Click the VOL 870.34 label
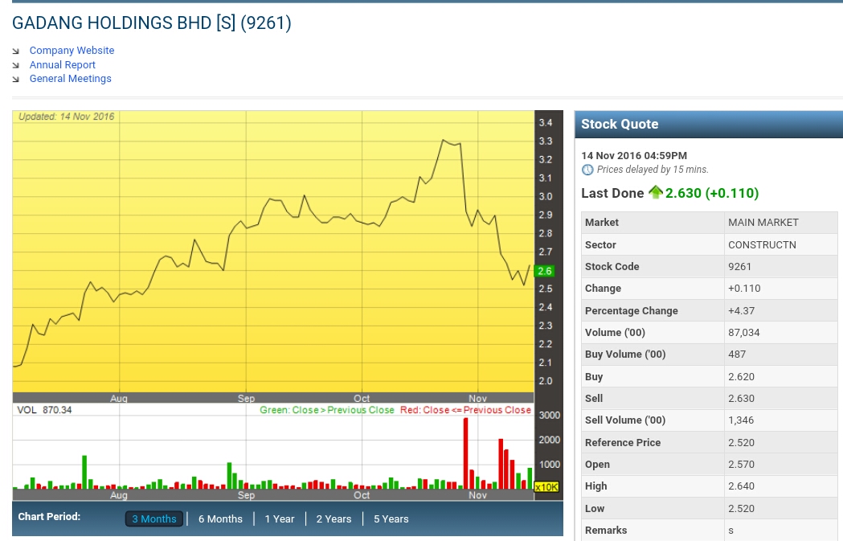The height and width of the screenshot is (541, 843). [x=44, y=410]
